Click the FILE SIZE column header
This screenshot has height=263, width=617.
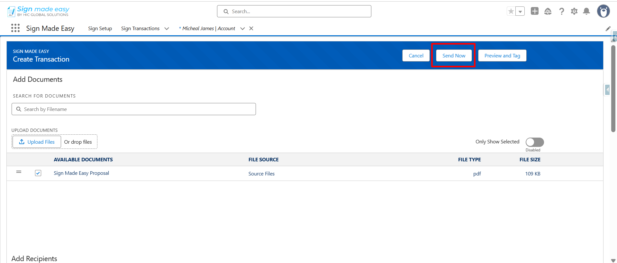tap(530, 159)
